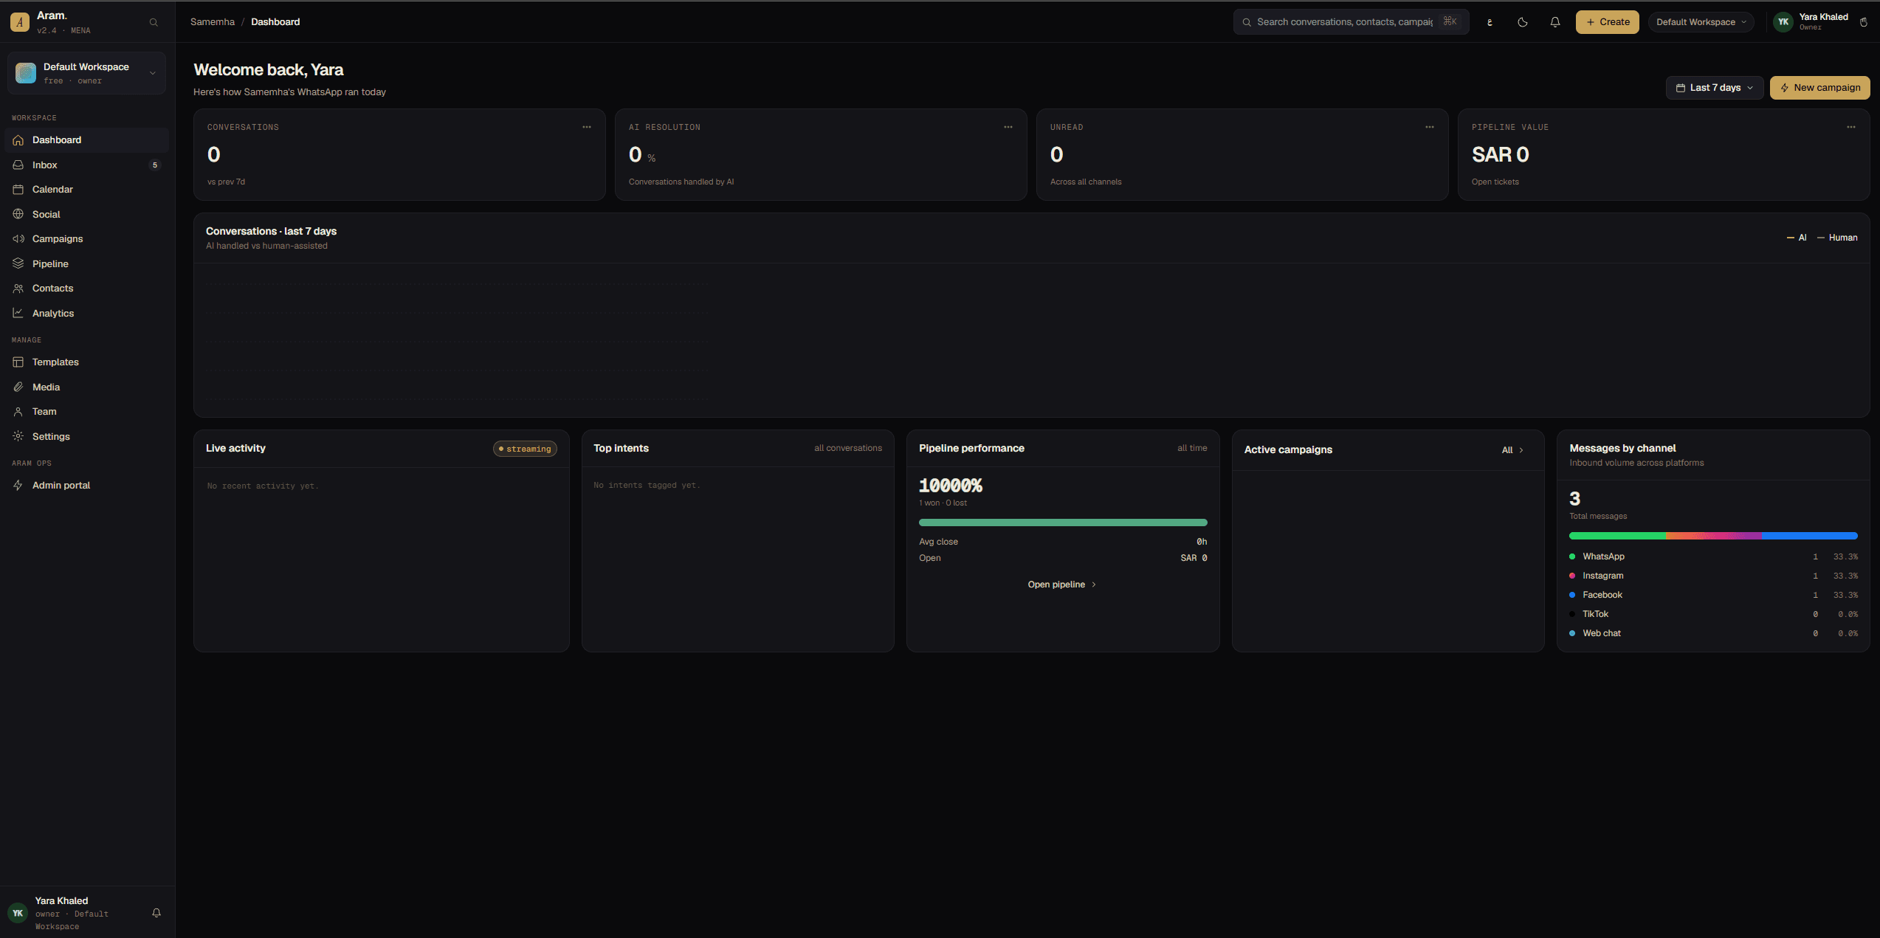Screen dimensions: 1880x938
Task: Click the Create button
Action: [1607, 22]
